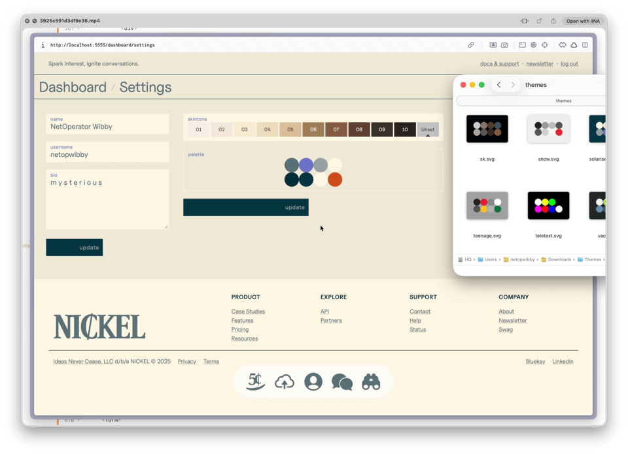Select the Unset skintone option
Viewport: 628px width, 454px height.
pyautogui.click(x=428, y=129)
